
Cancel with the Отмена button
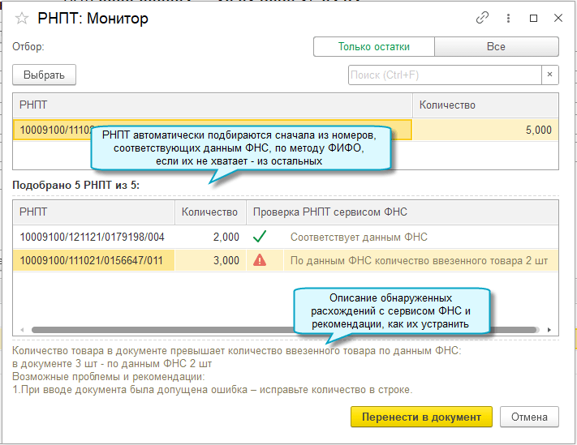click(x=530, y=417)
